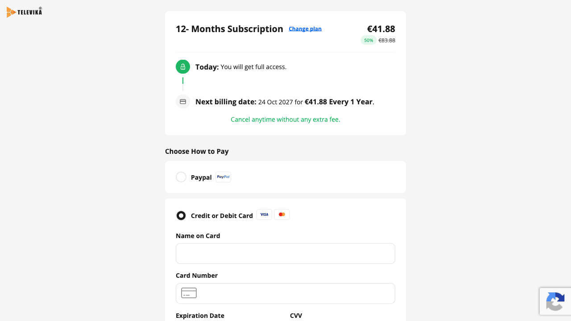Click the crossed-out €83.88 original price
This screenshot has width=571, height=321.
pos(387,40)
